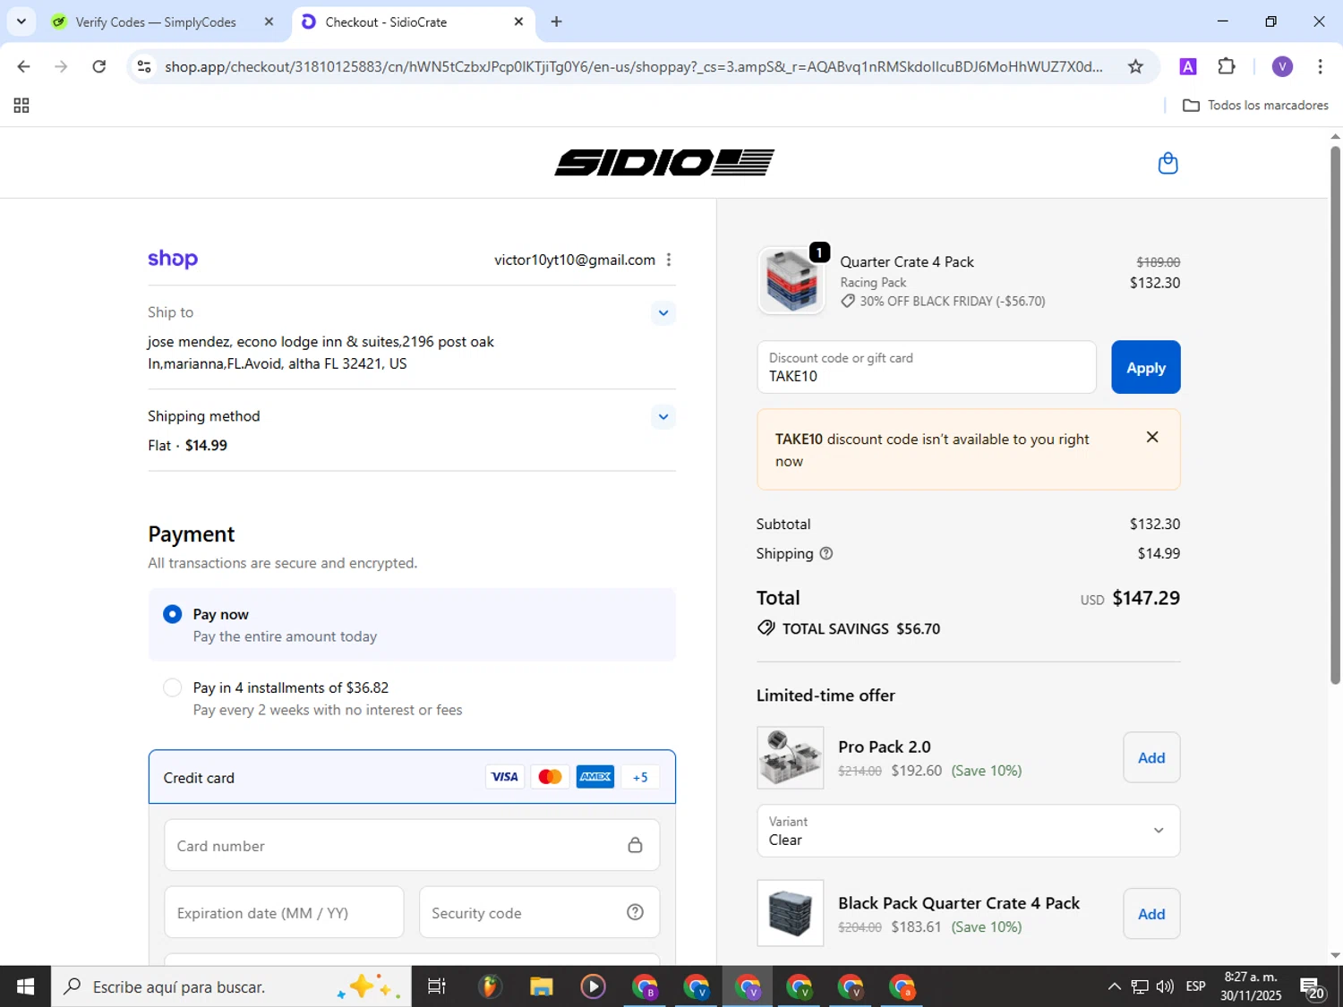Show the +5 more card types
This screenshot has width=1343, height=1007.
[x=640, y=777]
